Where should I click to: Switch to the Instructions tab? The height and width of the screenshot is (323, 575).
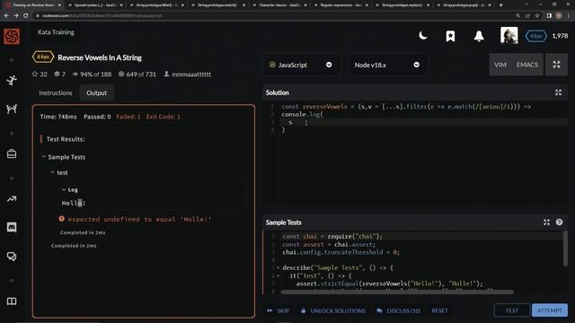(x=56, y=93)
